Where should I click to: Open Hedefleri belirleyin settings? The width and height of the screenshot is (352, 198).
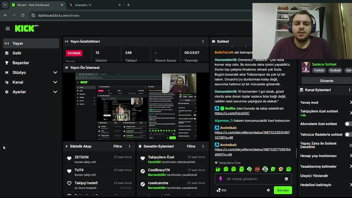[326, 185]
